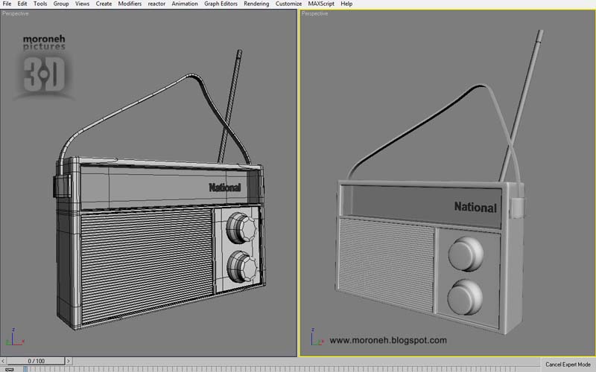Click the Perspective label of right shaded viewport
This screenshot has height=372, width=596.
[314, 13]
